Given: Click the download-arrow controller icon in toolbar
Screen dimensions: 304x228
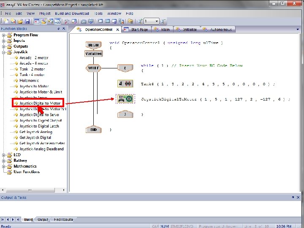Looking at the screenshot, I should coord(90,21).
